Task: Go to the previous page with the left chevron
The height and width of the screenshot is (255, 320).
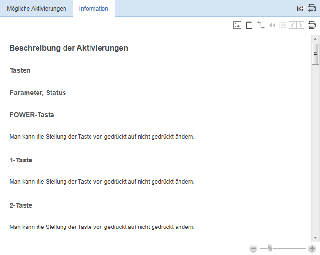Action: (x=293, y=25)
